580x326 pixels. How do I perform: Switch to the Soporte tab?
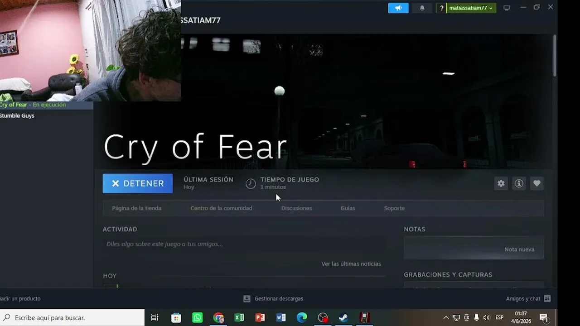pos(394,208)
